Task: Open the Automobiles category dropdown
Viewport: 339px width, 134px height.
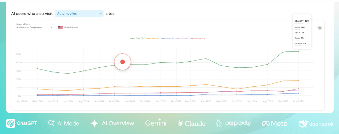Action: (79, 13)
